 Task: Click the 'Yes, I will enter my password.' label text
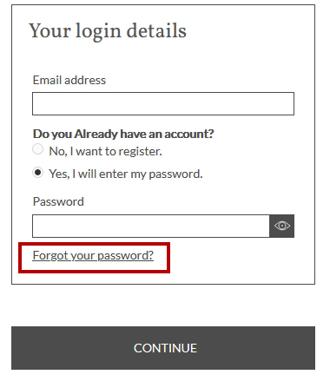tap(126, 174)
